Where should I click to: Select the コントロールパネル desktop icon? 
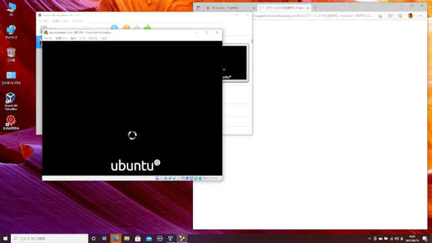point(11,78)
